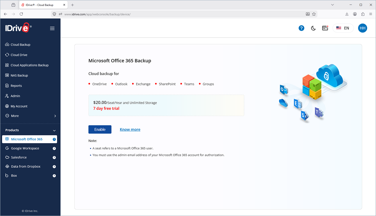Click the Office 365 cloud illustration
Screen dimensions: 376x216
pyautogui.click(x=313, y=93)
